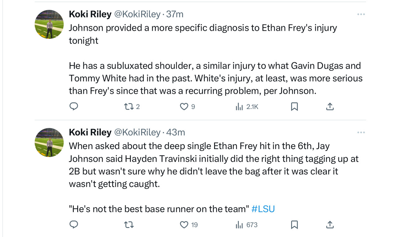Viewport: 398px width, 237px height.
Task: Like the tweet with 19 likes
Action: [x=184, y=225]
